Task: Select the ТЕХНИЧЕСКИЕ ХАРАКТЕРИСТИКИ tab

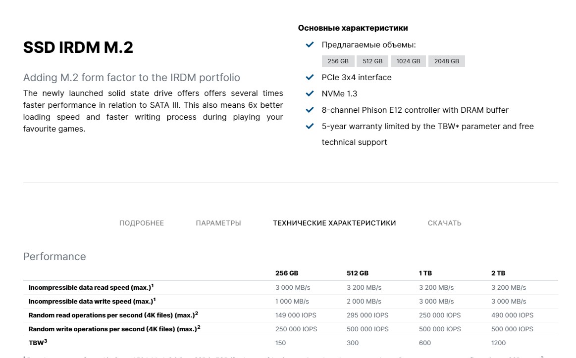Action: [334, 223]
